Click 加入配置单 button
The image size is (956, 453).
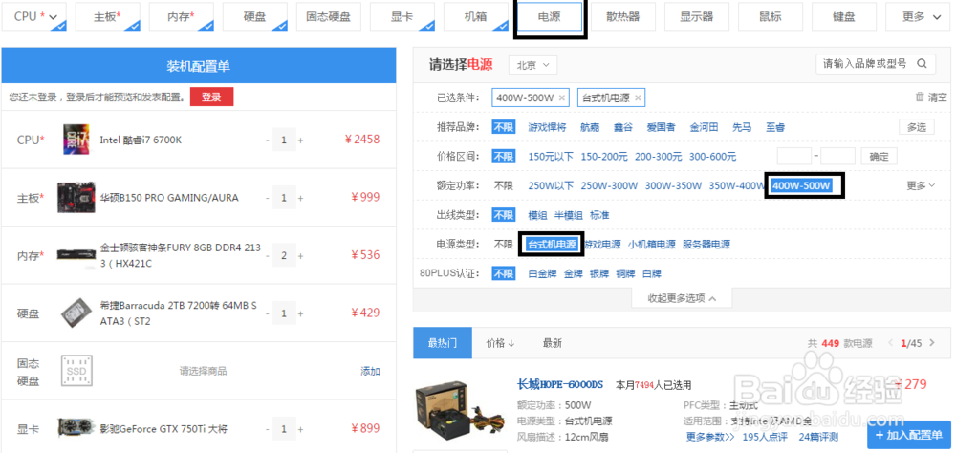click(908, 435)
